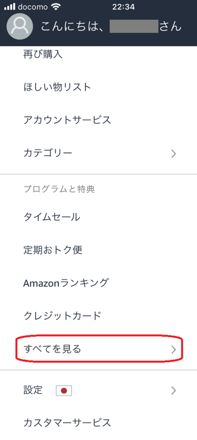Tap the Wi-Fi status icon
197x440 pixels.
tap(56, 7)
